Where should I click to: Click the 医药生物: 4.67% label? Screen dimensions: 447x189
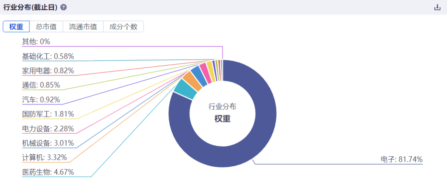(x=48, y=172)
